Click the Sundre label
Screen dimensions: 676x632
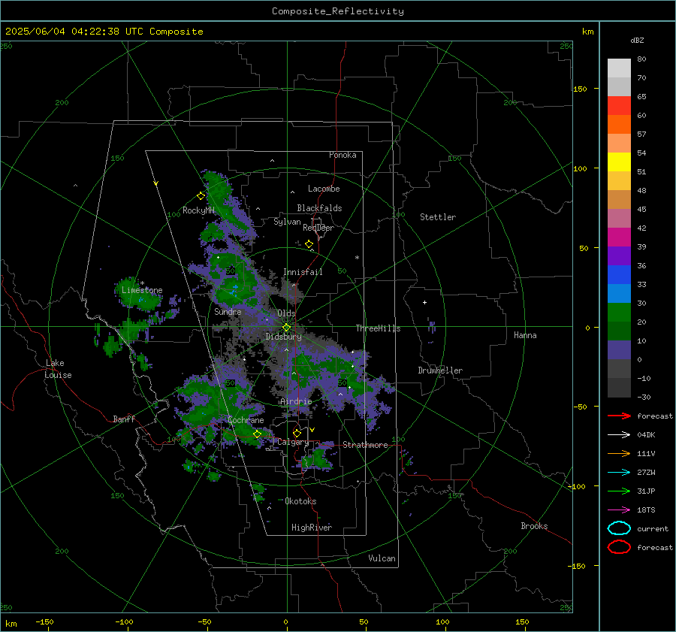(x=228, y=311)
